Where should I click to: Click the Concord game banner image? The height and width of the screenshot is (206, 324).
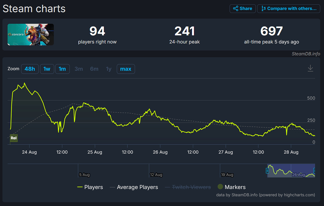31,35
